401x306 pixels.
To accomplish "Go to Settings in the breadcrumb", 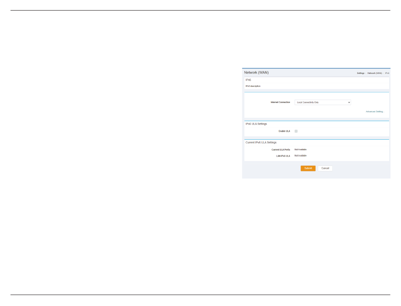I will click(x=360, y=73).
